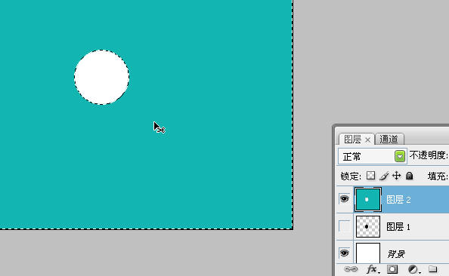Show 图层 1 via its visibility box

(344, 226)
